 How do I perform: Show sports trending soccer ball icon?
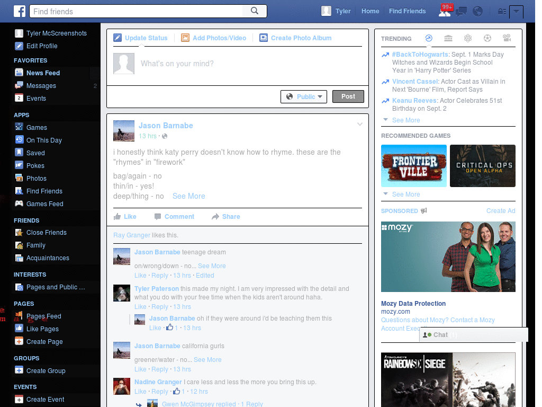pos(487,38)
